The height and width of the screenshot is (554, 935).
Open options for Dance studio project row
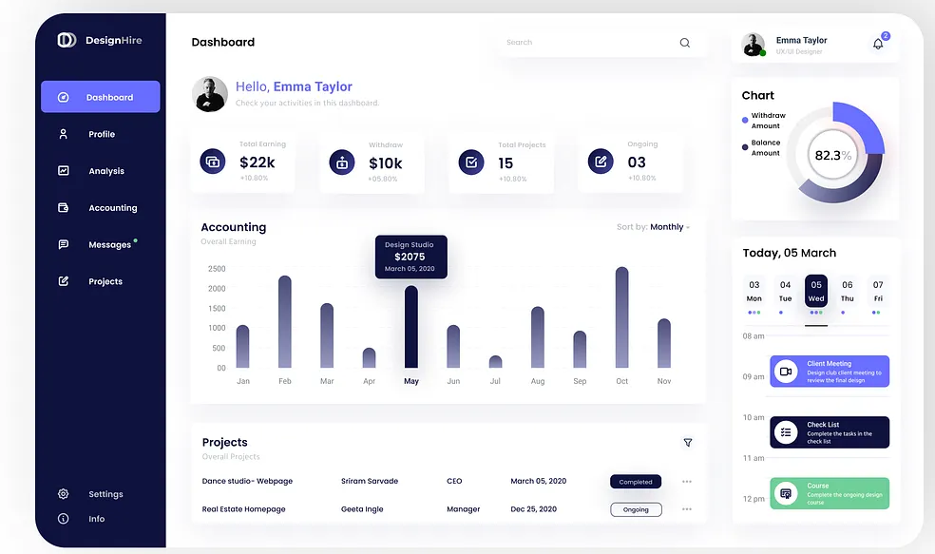pyautogui.click(x=687, y=481)
